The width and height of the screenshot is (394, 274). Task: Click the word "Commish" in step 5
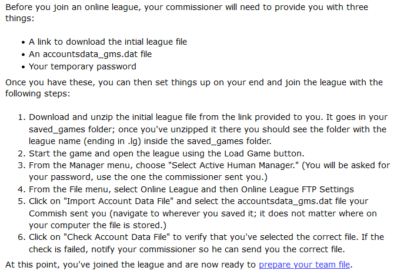[x=48, y=213]
